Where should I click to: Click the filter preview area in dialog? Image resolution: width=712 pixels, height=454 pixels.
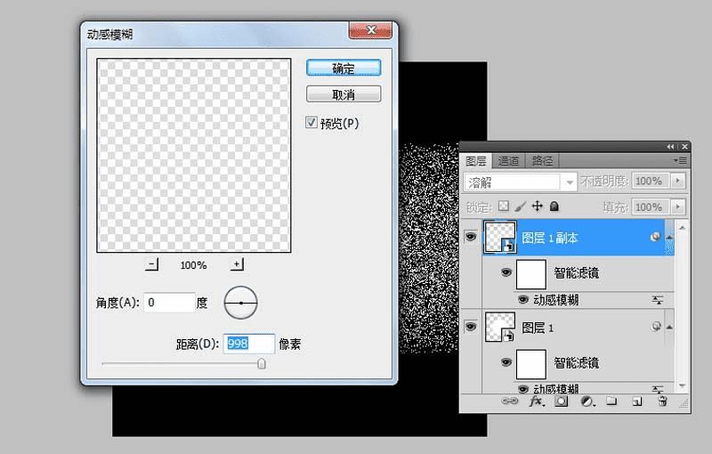pos(194,155)
